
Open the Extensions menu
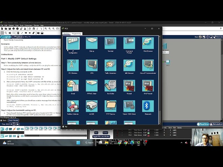29,25
